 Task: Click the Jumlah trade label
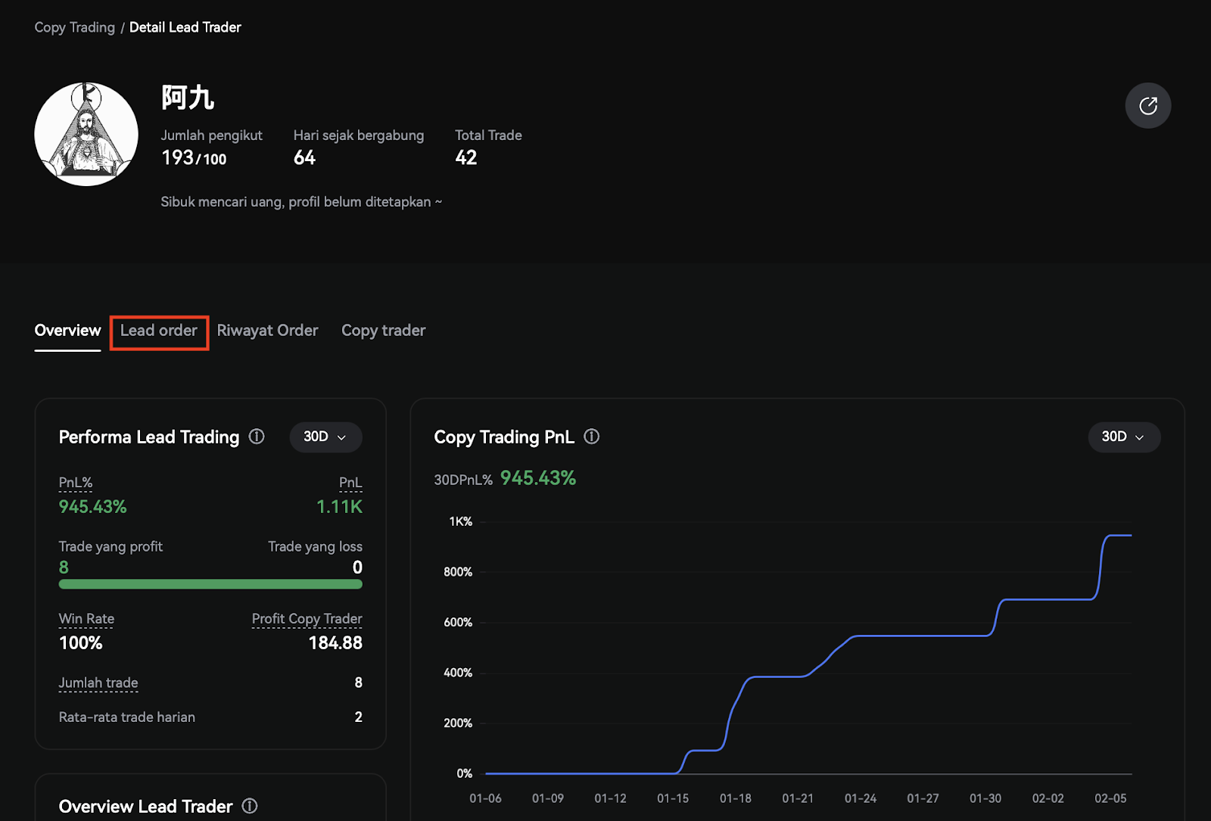(x=98, y=683)
